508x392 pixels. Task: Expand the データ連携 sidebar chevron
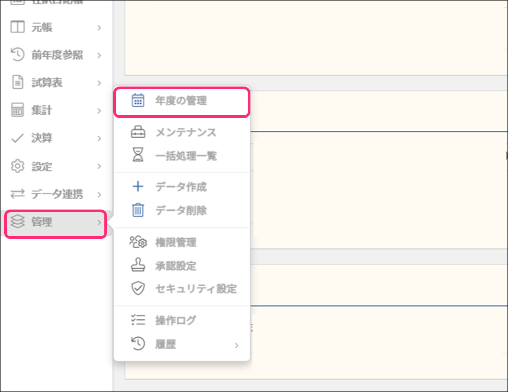[99, 194]
